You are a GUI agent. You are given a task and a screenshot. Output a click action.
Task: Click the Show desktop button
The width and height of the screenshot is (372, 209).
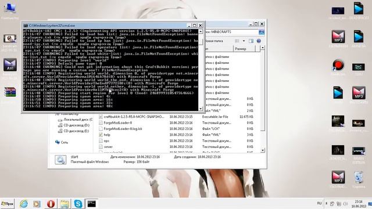click(370, 204)
